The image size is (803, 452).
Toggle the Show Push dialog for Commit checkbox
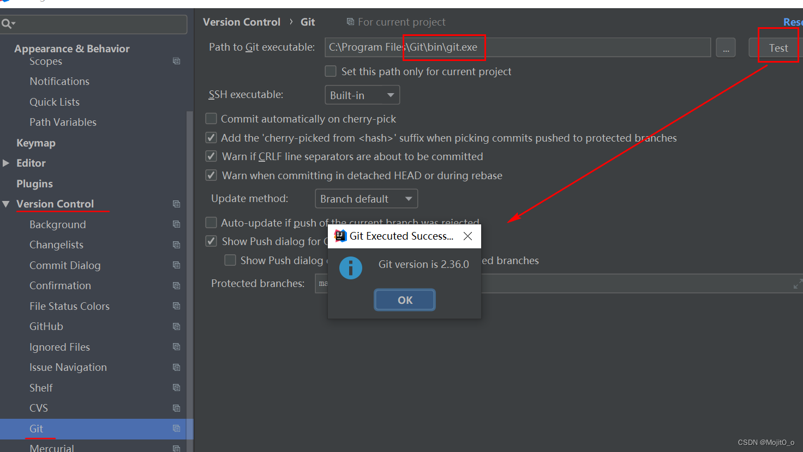(211, 241)
